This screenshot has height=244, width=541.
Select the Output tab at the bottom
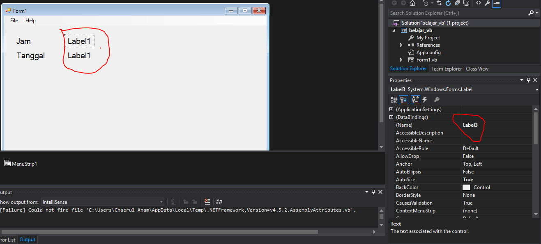(x=28, y=240)
